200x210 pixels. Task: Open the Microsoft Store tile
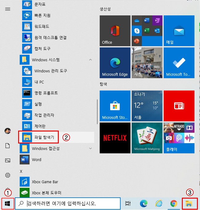point(115,106)
